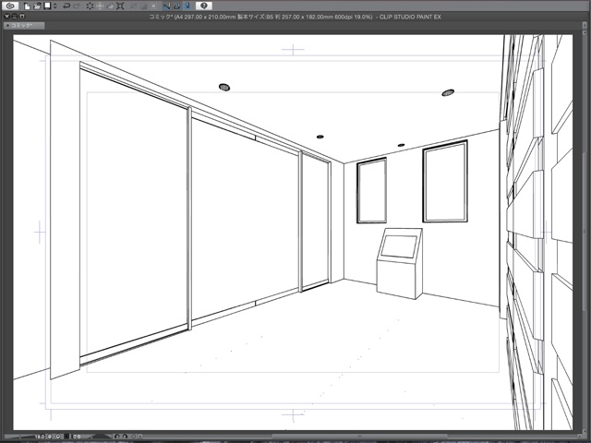Toggle the Show Selection Border icon

(154, 6)
